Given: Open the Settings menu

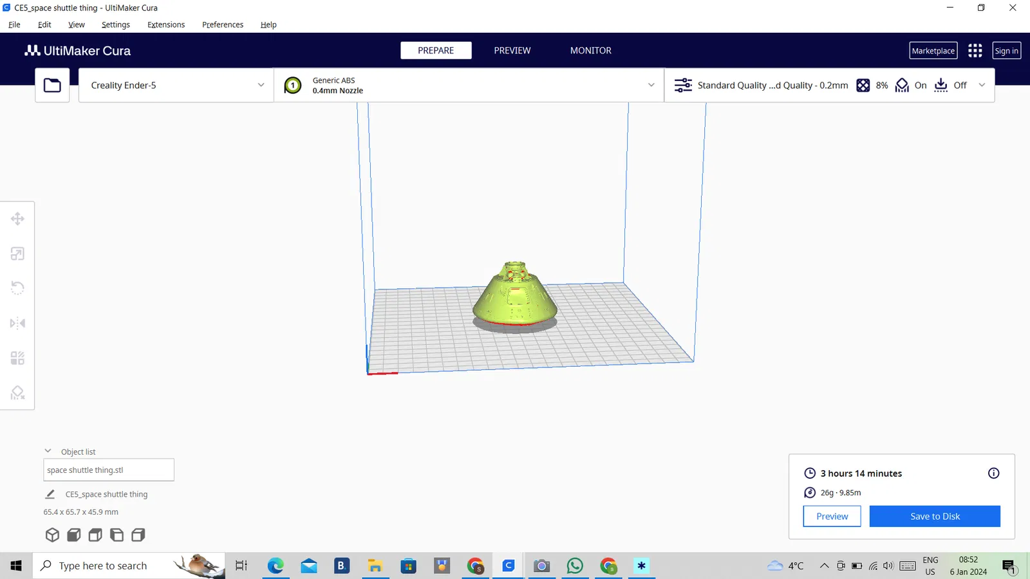Looking at the screenshot, I should click(116, 24).
